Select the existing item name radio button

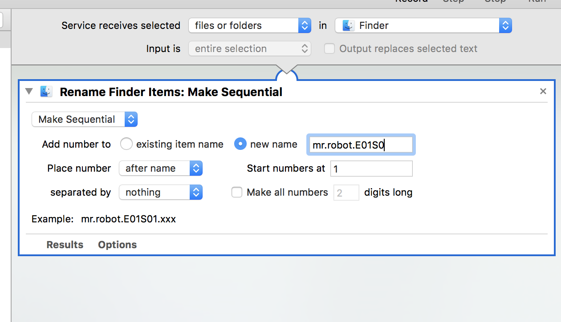click(x=126, y=144)
